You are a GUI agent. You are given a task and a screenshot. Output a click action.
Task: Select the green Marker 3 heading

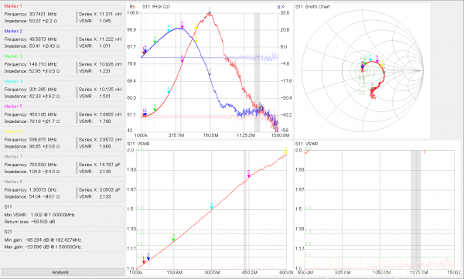pyautogui.click(x=13, y=56)
